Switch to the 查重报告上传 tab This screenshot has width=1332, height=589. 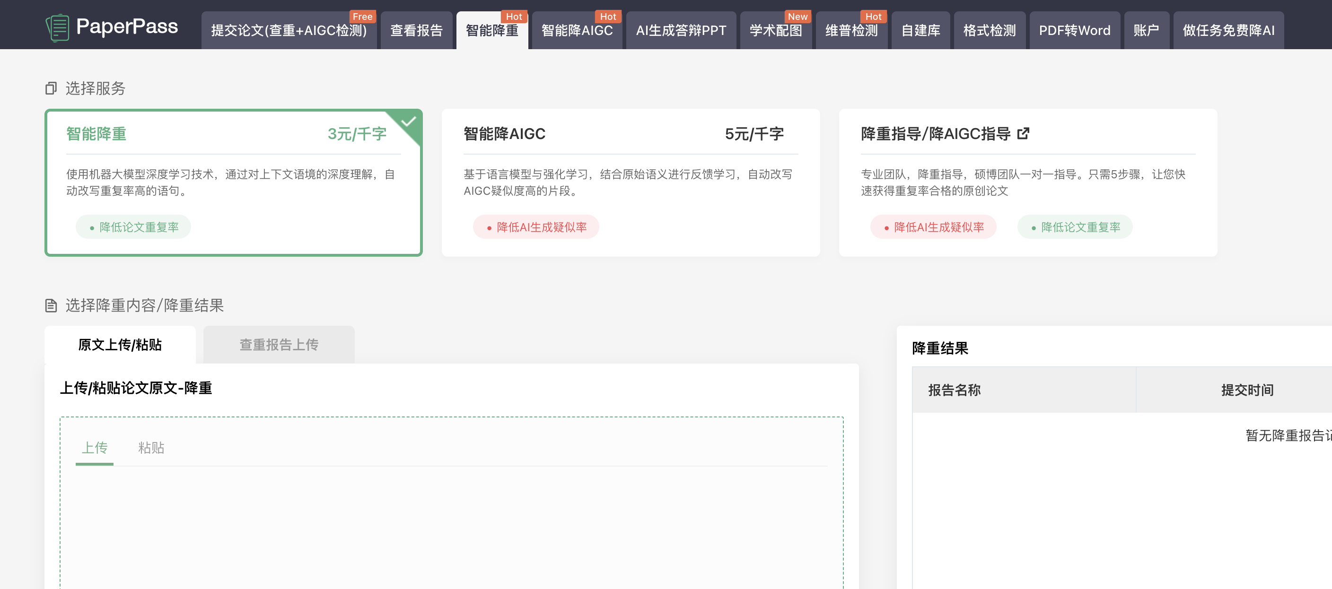[279, 345]
